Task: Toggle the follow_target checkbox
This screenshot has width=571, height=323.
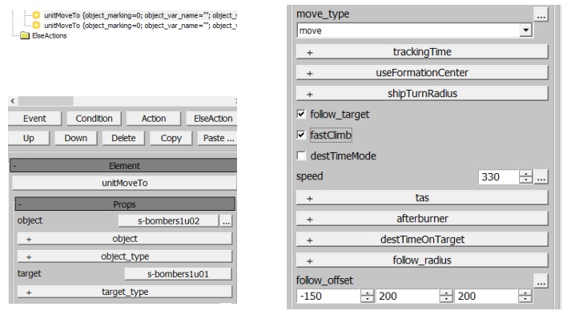Action: click(x=301, y=114)
